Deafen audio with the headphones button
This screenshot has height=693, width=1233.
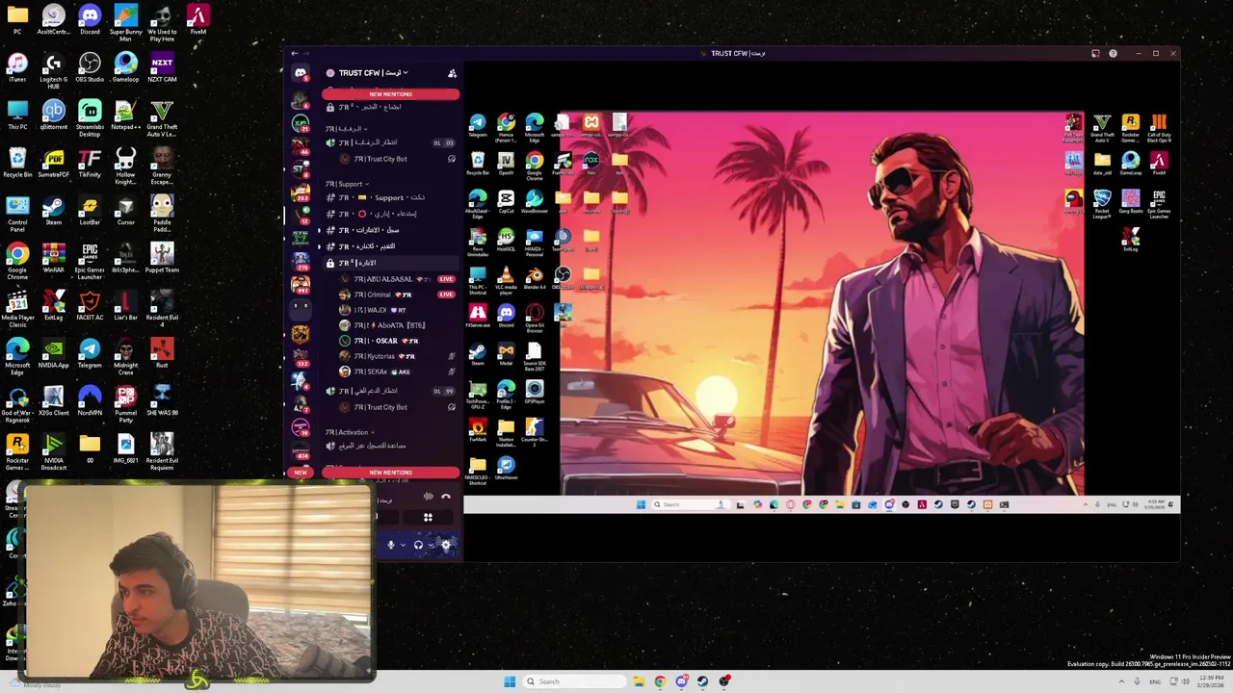coord(418,545)
